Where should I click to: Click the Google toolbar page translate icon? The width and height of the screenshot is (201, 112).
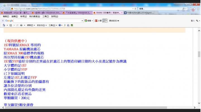point(104,21)
